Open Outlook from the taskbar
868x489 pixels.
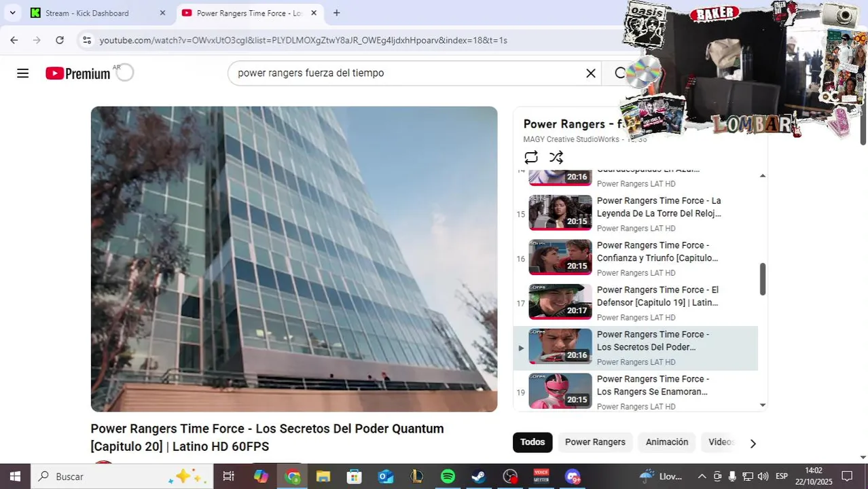tap(386, 476)
